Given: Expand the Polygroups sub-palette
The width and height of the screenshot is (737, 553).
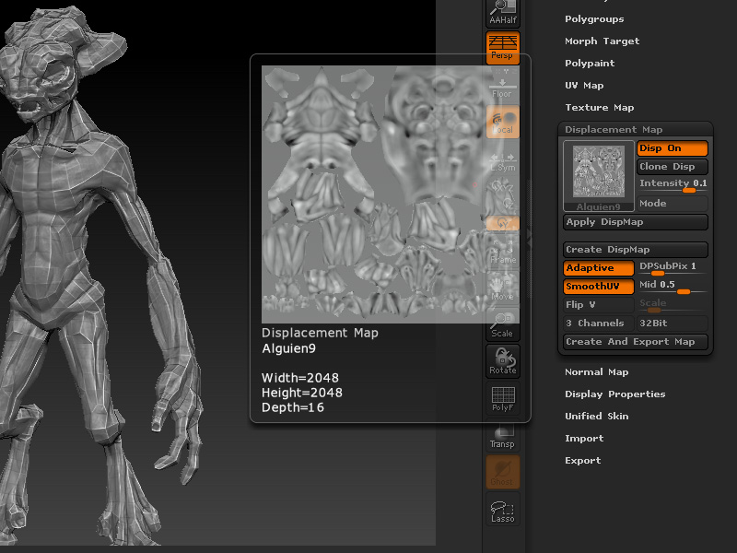Looking at the screenshot, I should coord(594,19).
